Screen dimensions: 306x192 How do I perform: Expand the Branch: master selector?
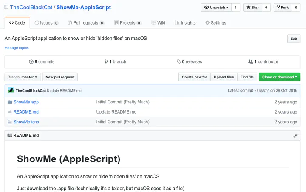(23, 77)
